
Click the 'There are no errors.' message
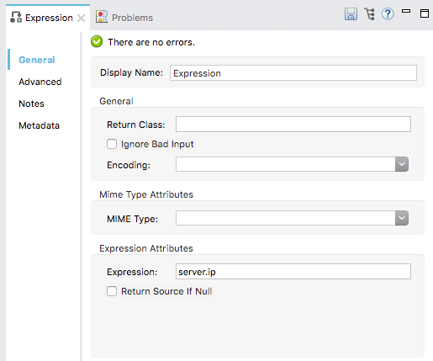click(151, 42)
